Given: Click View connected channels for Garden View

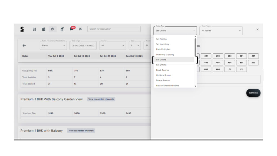Looking at the screenshot, I should point(101,99).
